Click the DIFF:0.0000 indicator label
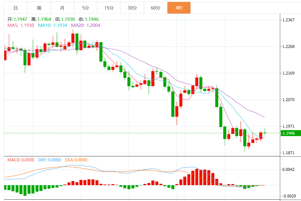Image resolution: width=301 pixels, height=201 pixels. pos(49,160)
